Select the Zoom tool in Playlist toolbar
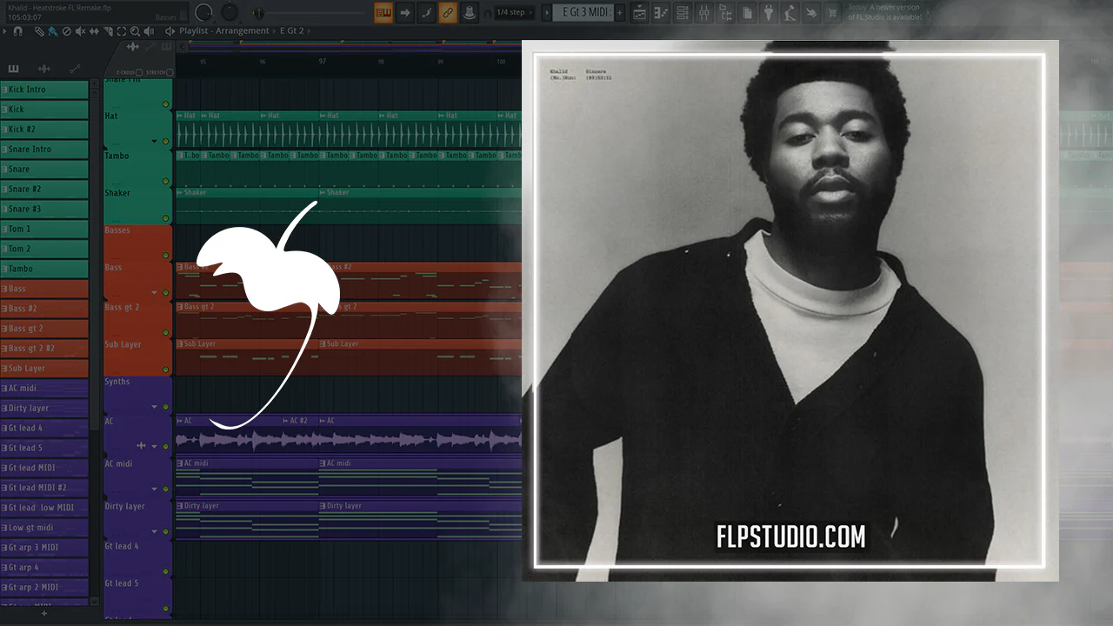 click(136, 31)
